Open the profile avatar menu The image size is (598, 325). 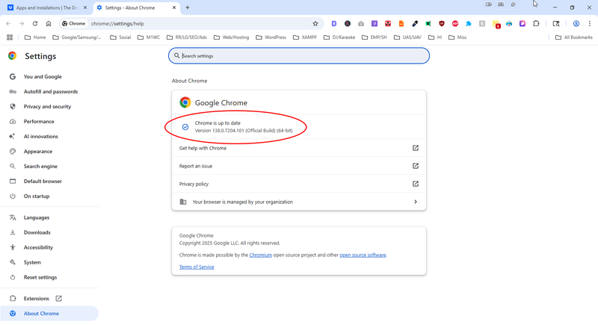tap(576, 24)
